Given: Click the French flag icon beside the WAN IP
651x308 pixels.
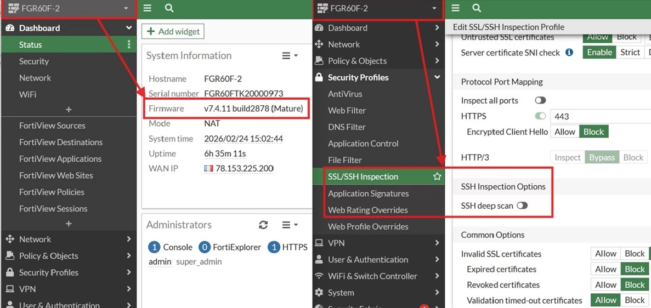Looking at the screenshot, I should (x=208, y=169).
